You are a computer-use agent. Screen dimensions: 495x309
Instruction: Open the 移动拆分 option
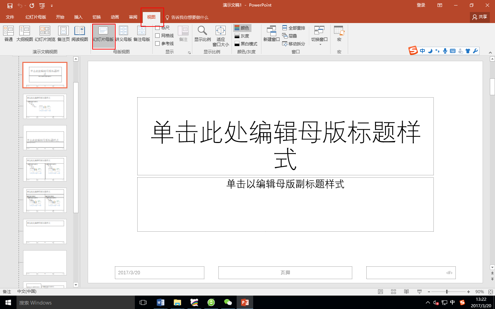[294, 43]
